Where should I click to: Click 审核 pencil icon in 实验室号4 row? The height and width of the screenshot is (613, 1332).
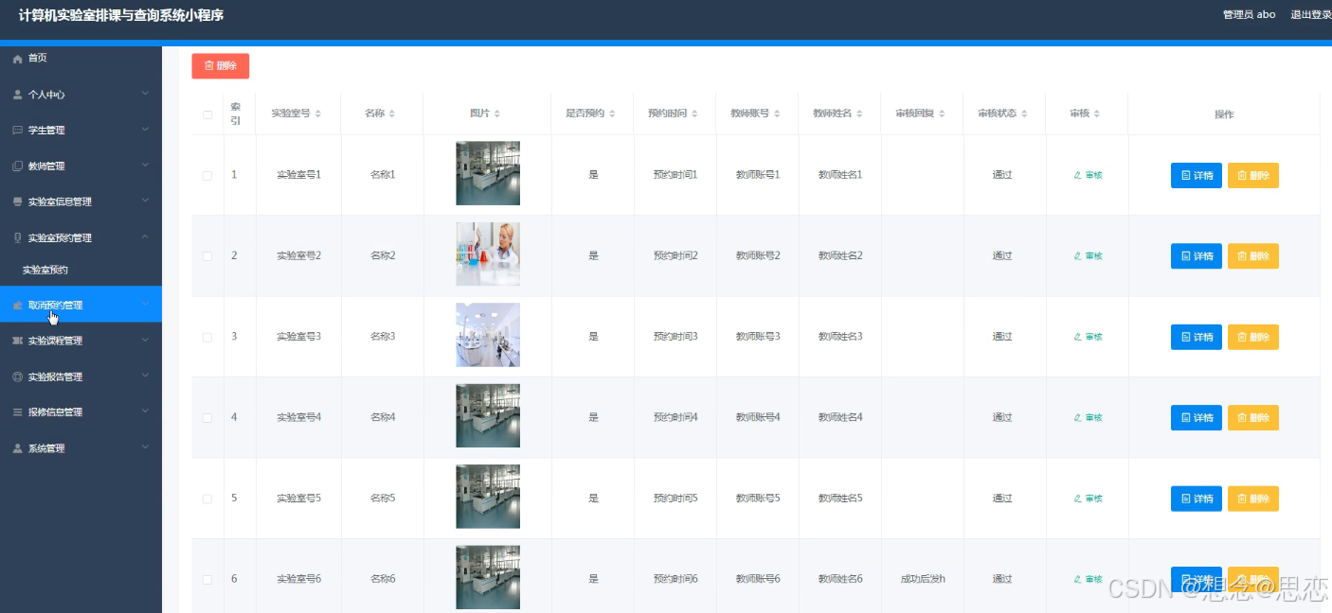1077,417
